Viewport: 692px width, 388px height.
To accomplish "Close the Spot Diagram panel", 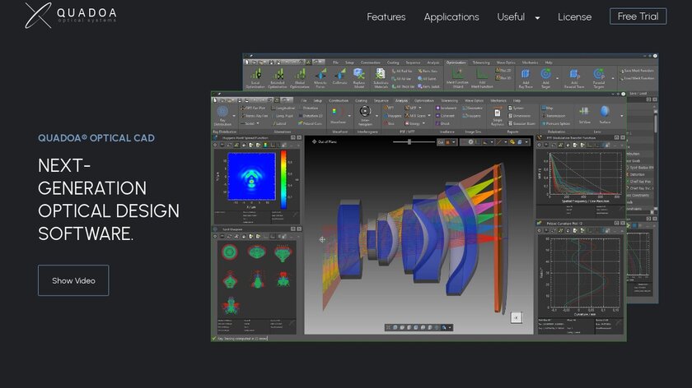I will pyautogui.click(x=299, y=229).
